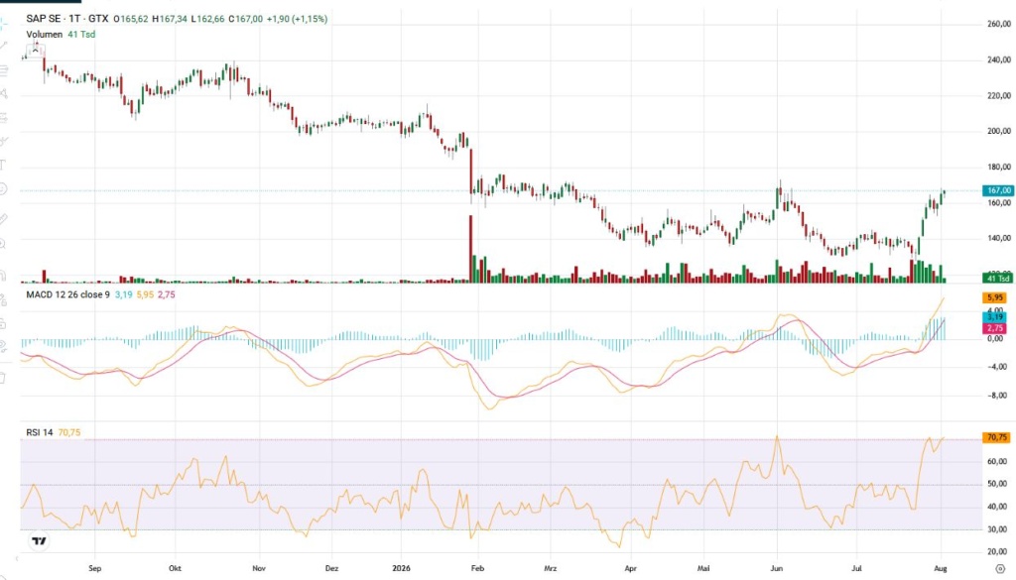Click the orange 5,95 MACD axis tag
The height and width of the screenshot is (580, 1016).
click(994, 297)
